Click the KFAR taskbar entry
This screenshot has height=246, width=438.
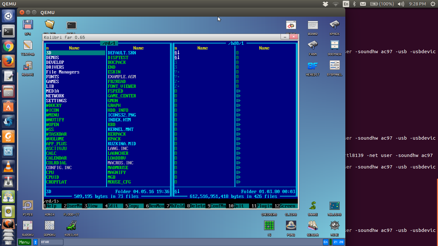(x=52, y=242)
